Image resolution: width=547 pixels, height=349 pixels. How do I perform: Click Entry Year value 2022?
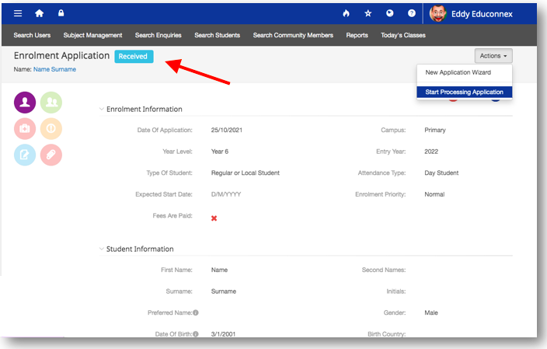pyautogui.click(x=431, y=152)
